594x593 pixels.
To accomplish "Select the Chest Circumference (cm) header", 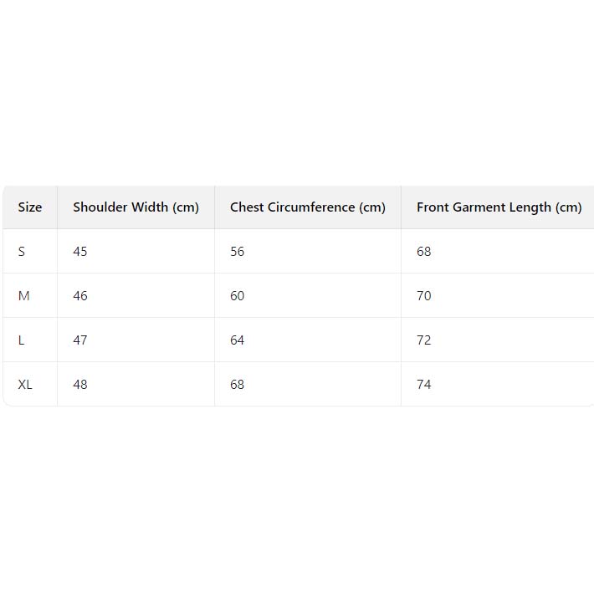I will (308, 207).
